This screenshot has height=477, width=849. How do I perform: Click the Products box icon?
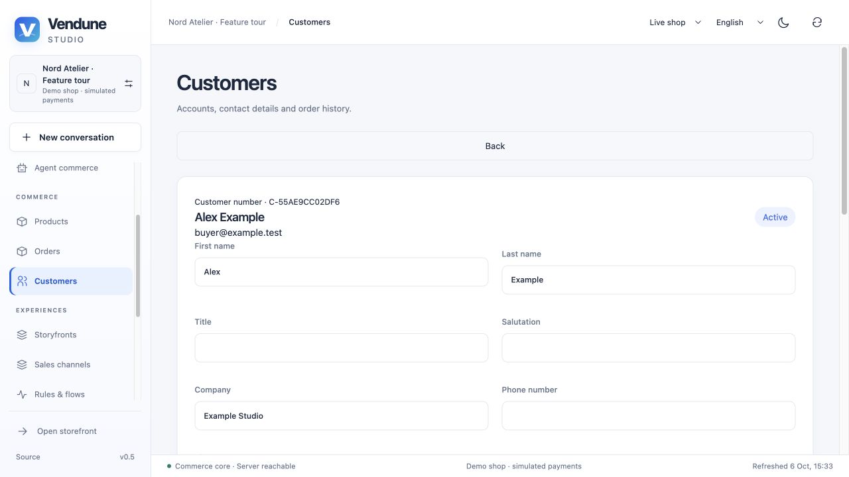[x=22, y=222]
